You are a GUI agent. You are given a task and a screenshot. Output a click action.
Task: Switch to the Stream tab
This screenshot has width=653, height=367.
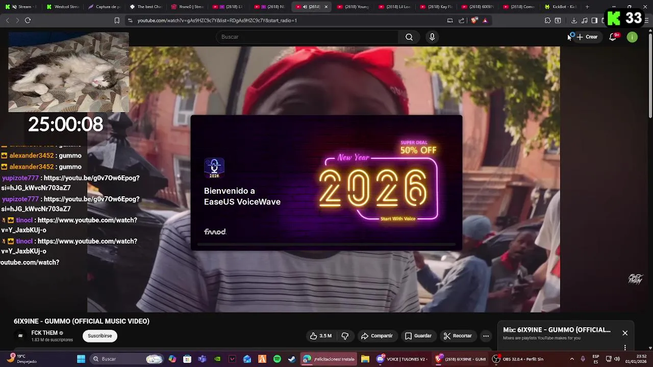(20, 7)
